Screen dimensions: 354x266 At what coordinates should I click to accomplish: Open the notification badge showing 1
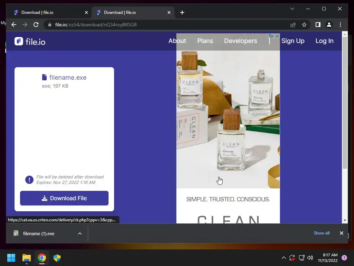[x=344, y=258]
